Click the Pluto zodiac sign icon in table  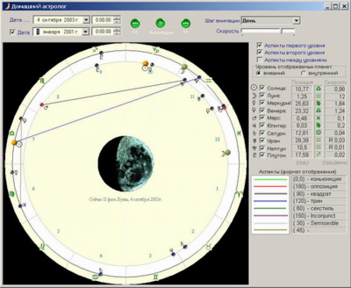point(318,155)
